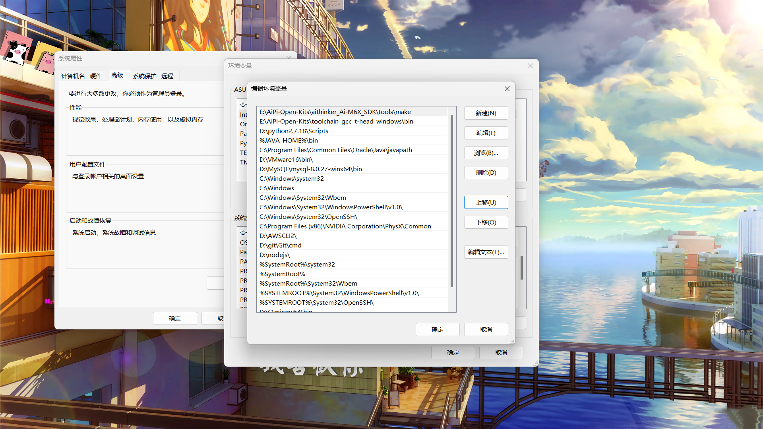
Task: Click the 删除(D) delete button
Action: (486, 173)
